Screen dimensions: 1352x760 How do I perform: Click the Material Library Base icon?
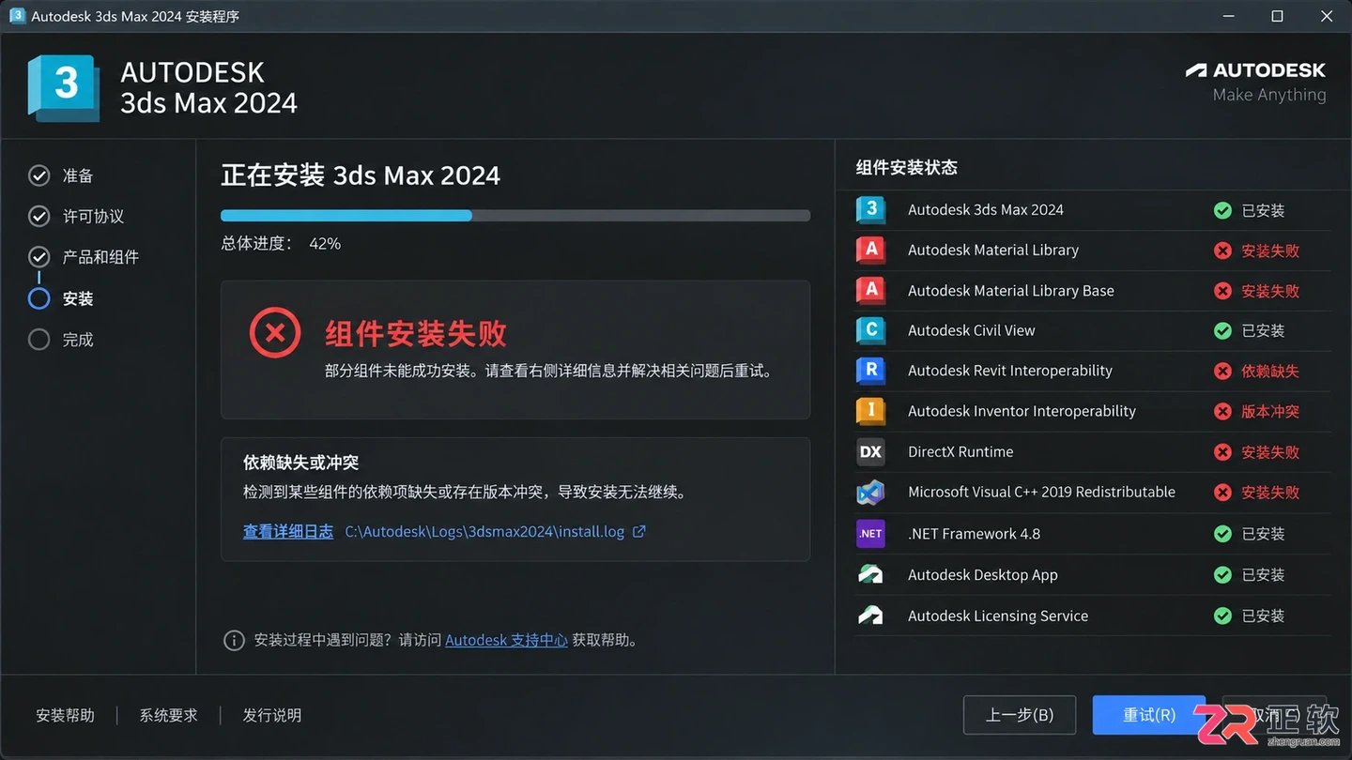click(870, 290)
